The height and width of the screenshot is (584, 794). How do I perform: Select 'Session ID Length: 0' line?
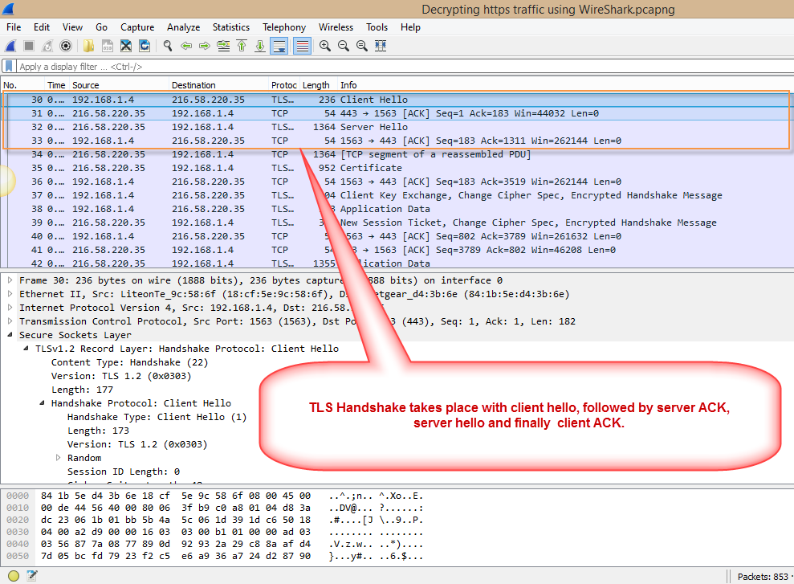(x=124, y=472)
